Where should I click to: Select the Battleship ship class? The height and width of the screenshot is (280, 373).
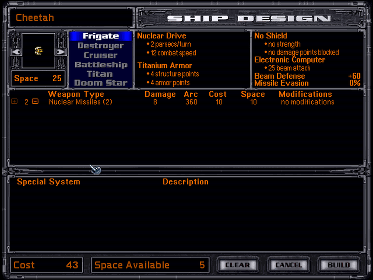(x=101, y=65)
